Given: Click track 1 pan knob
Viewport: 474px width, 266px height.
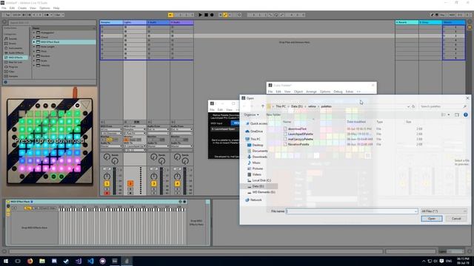Looking at the screenshot, I should click(x=107, y=177).
